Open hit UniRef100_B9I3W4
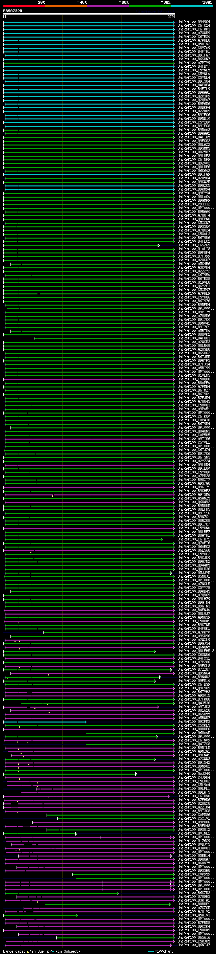 [194, 82]
